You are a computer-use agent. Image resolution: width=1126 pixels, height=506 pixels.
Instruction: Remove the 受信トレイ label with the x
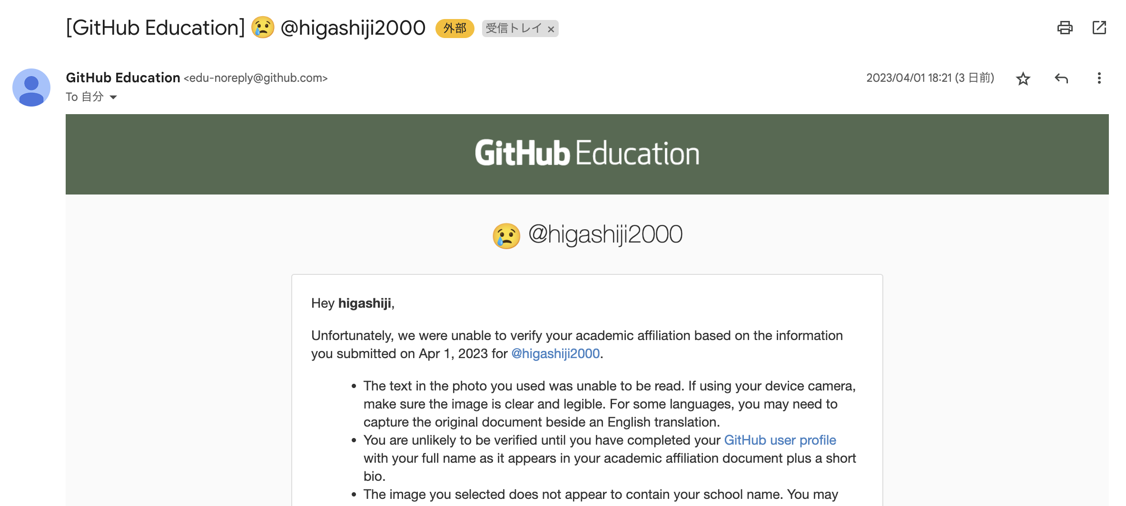[551, 29]
